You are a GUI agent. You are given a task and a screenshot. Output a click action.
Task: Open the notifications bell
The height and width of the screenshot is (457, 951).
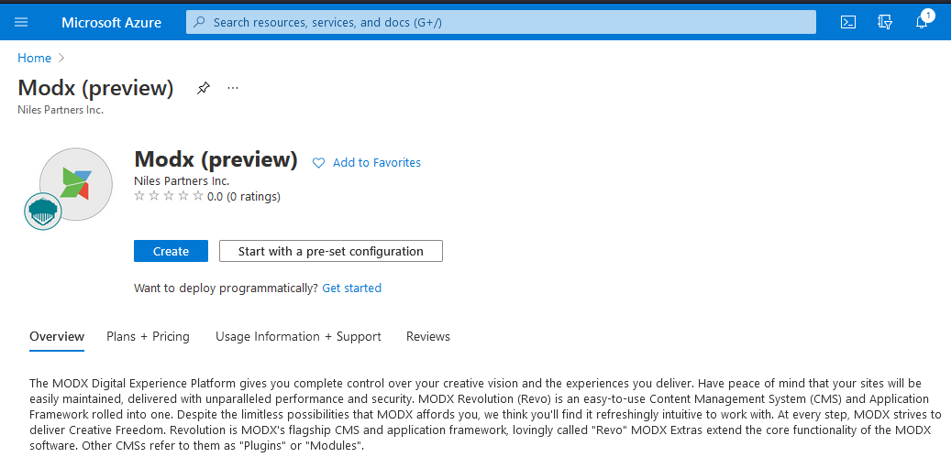[922, 22]
